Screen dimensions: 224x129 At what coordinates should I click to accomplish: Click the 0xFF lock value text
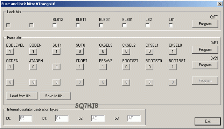(x=214, y=17)
